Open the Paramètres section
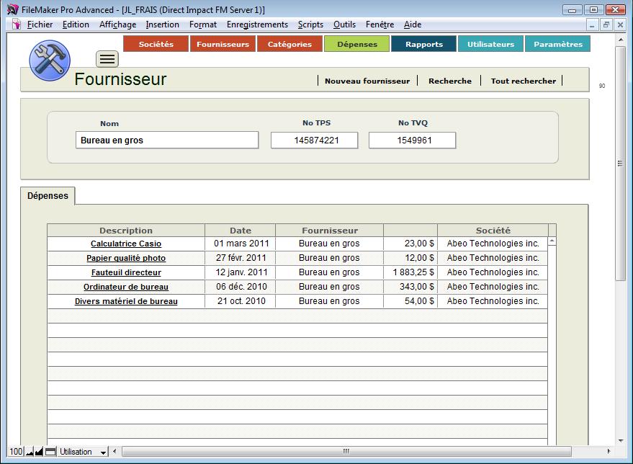 (x=558, y=44)
